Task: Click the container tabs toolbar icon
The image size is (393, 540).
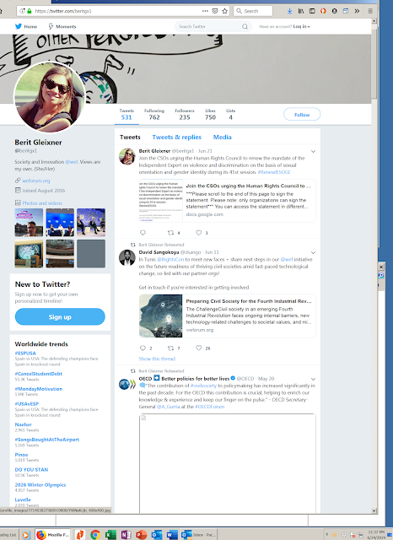Action: [346, 11]
